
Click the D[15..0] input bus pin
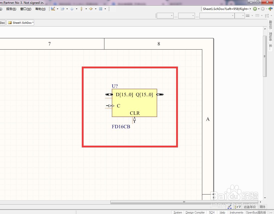tap(109, 94)
